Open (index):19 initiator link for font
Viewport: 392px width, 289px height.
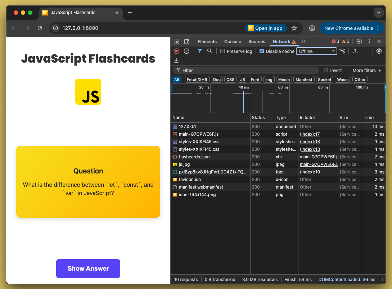pos(310,172)
